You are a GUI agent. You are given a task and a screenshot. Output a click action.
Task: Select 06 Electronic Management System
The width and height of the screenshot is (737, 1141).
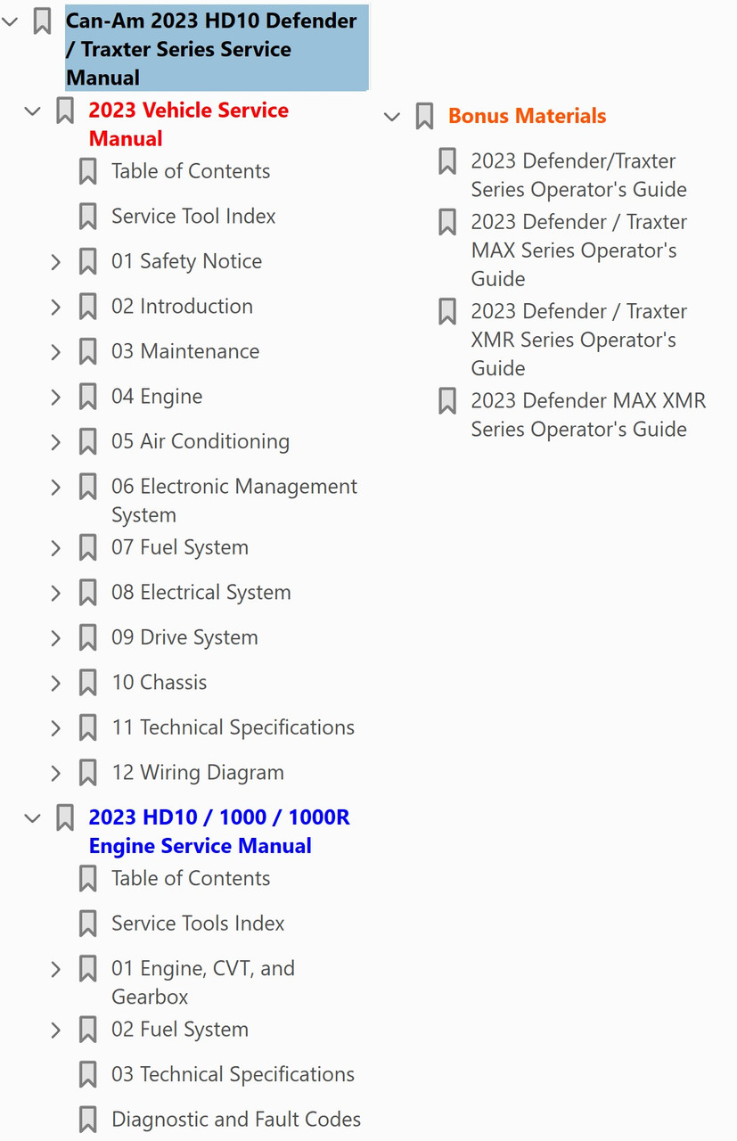click(x=234, y=500)
